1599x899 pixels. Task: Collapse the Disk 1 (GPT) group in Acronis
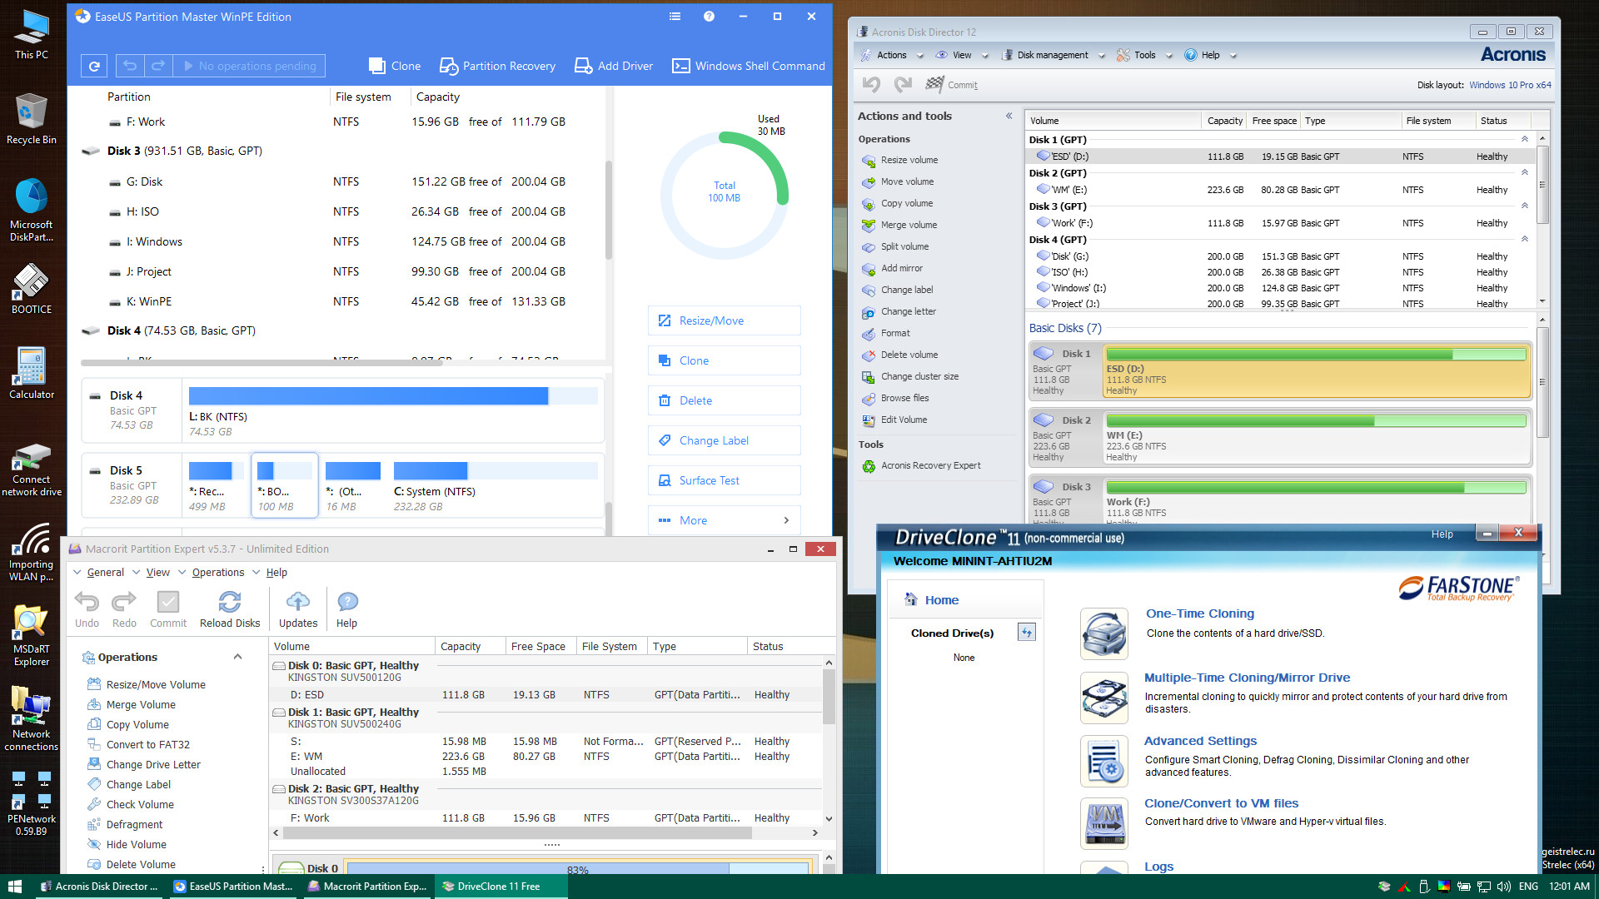[1525, 139]
